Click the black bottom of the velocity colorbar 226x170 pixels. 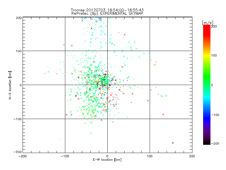207,143
